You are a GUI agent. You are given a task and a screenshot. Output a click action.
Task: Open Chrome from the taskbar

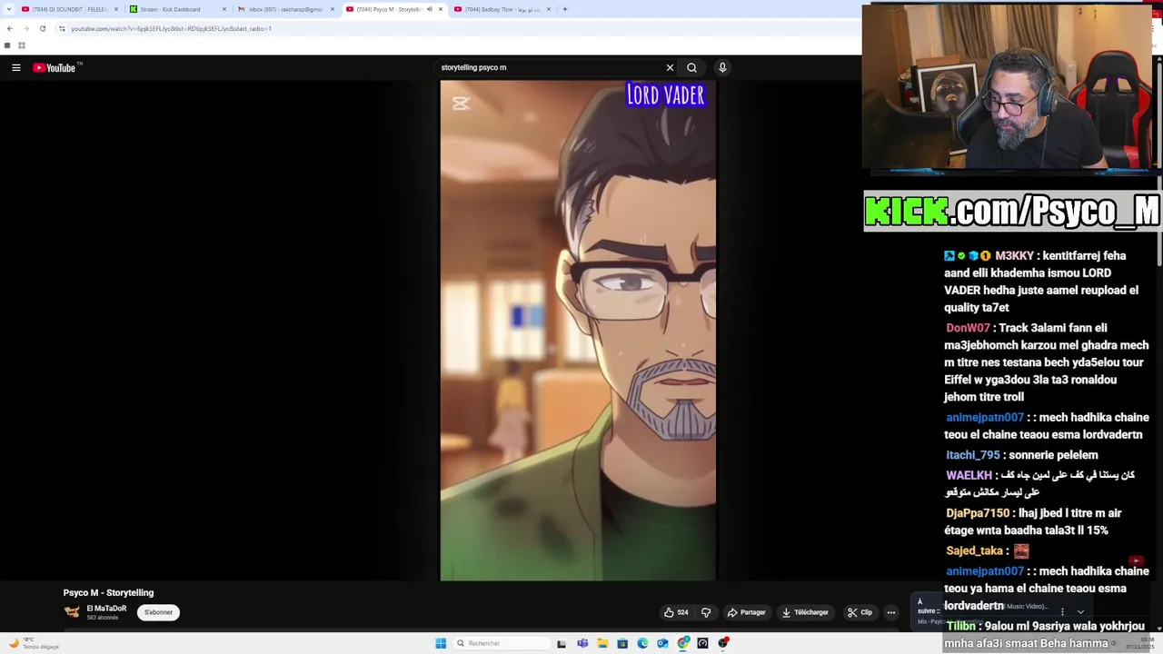682,643
